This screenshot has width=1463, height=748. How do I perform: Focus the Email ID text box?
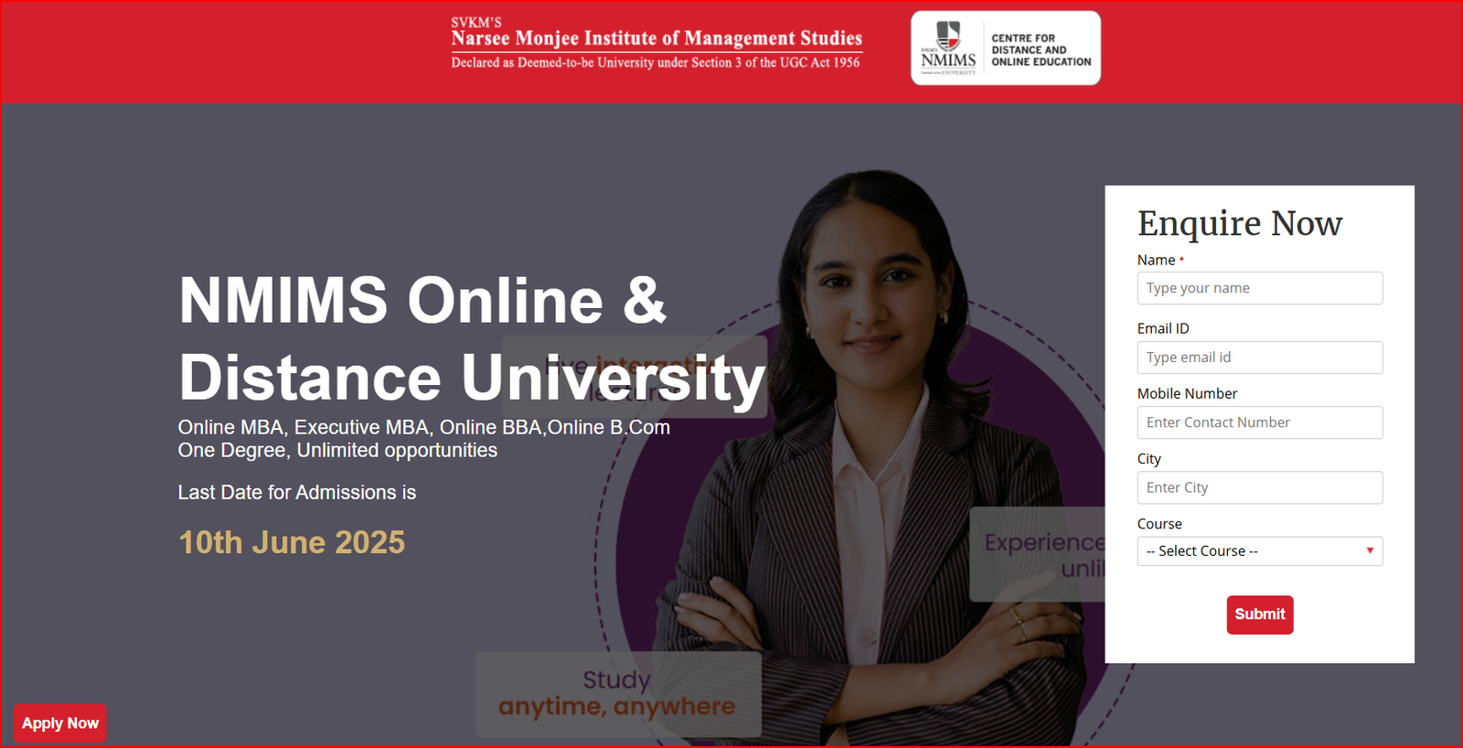point(1260,358)
